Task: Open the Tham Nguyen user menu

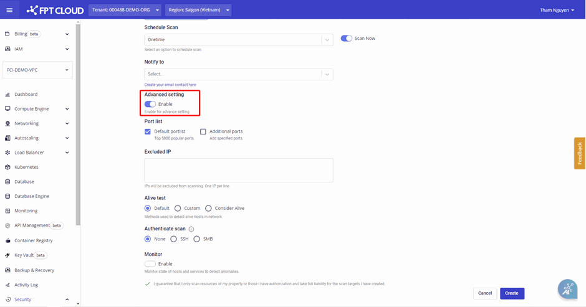Action: [x=557, y=10]
